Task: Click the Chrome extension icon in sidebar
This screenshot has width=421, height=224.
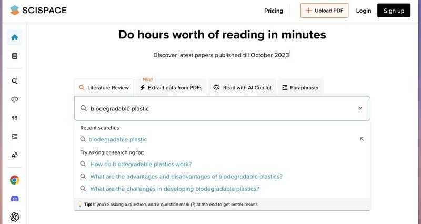Action: (x=15, y=180)
